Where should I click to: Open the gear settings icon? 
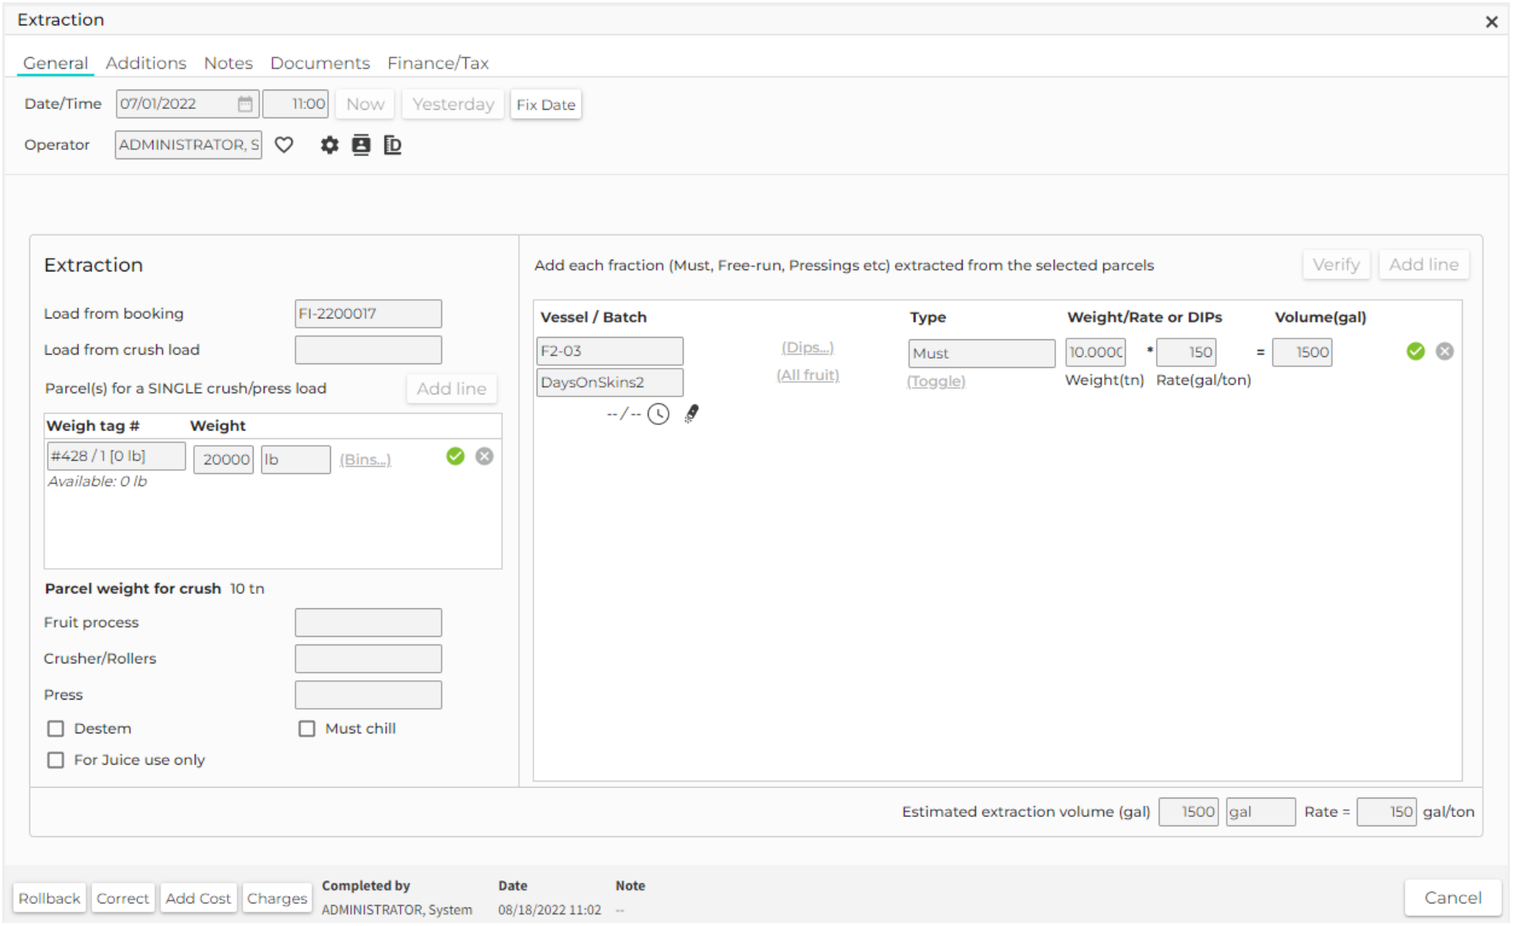click(329, 145)
